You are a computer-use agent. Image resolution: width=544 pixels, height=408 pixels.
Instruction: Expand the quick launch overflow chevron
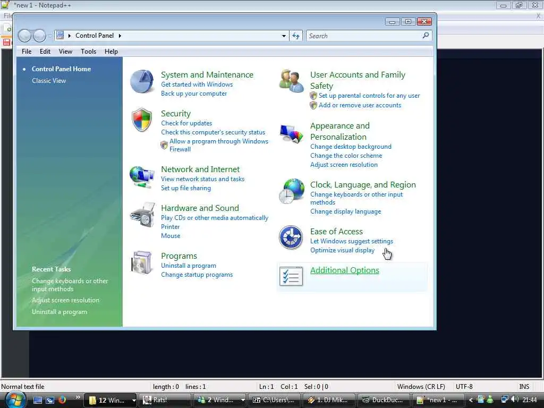[78, 397]
